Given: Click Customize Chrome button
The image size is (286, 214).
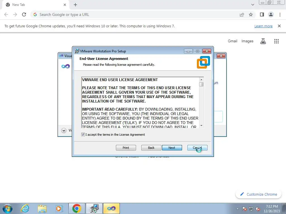Looking at the screenshot, I should pos(259,194).
